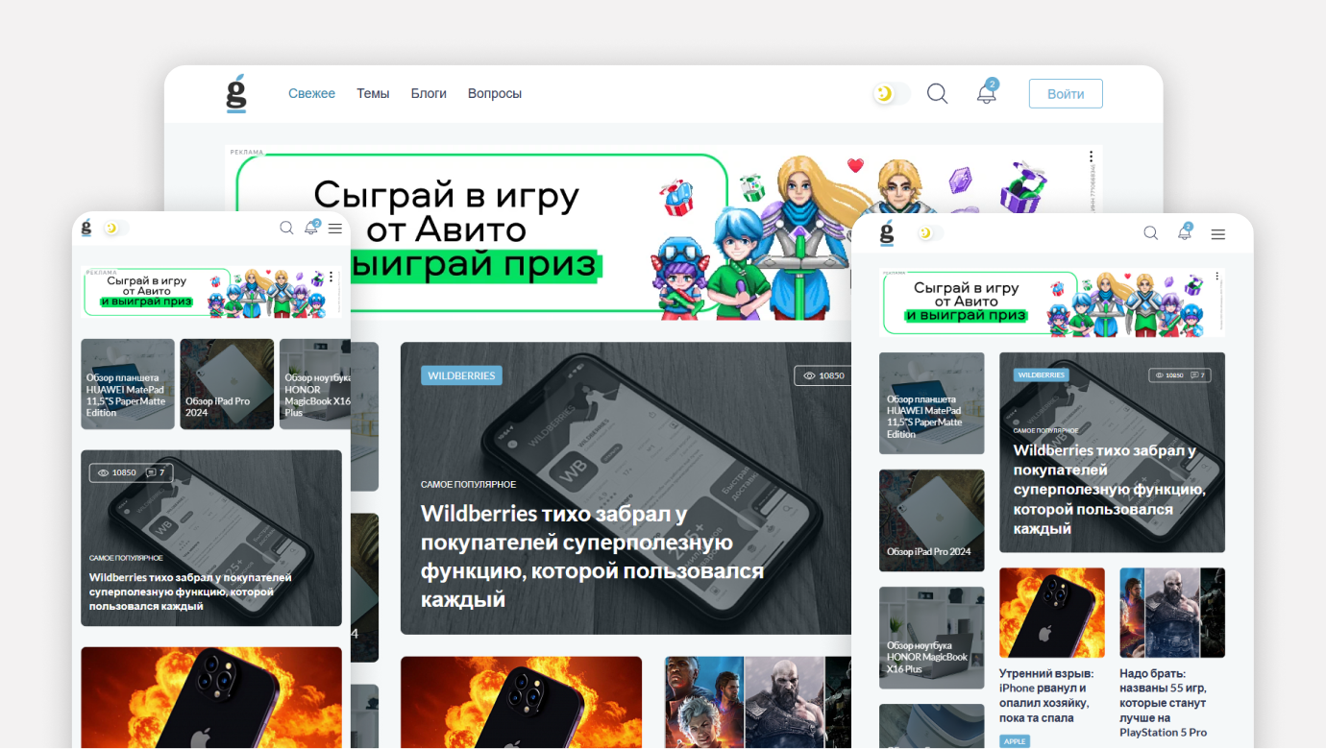
Task: Open article Надо брать: названы 55 игр
Action: tap(1164, 703)
